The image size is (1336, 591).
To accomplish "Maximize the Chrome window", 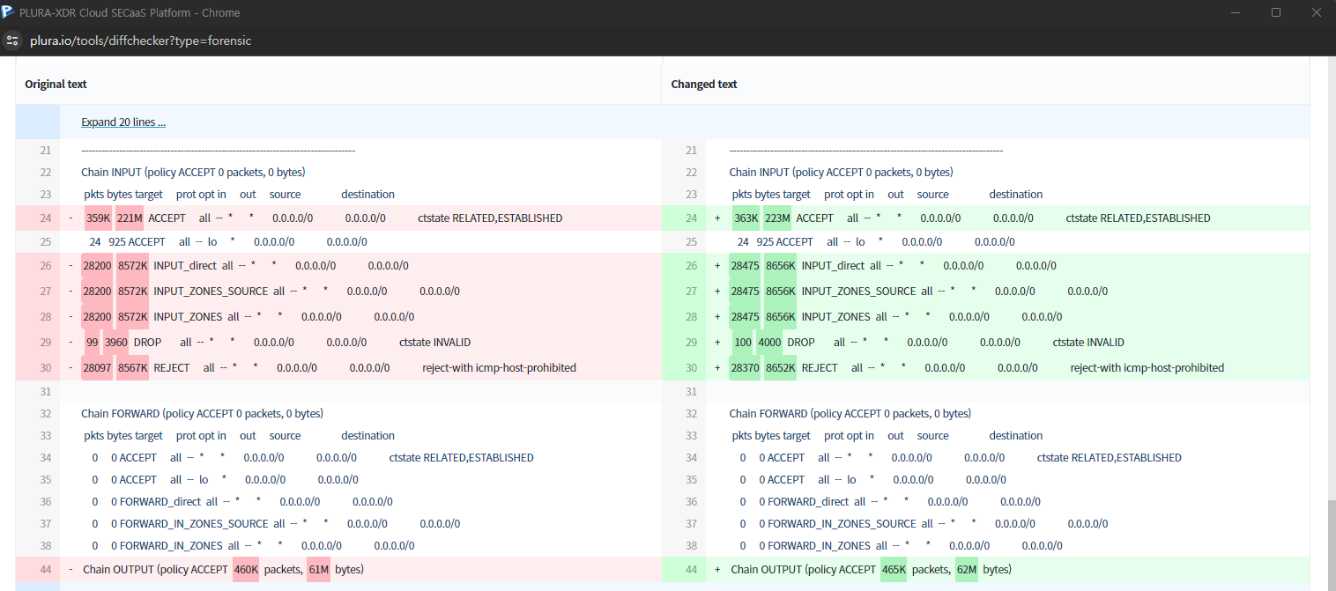I will [1275, 12].
